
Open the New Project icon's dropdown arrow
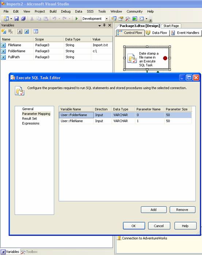(11, 19)
